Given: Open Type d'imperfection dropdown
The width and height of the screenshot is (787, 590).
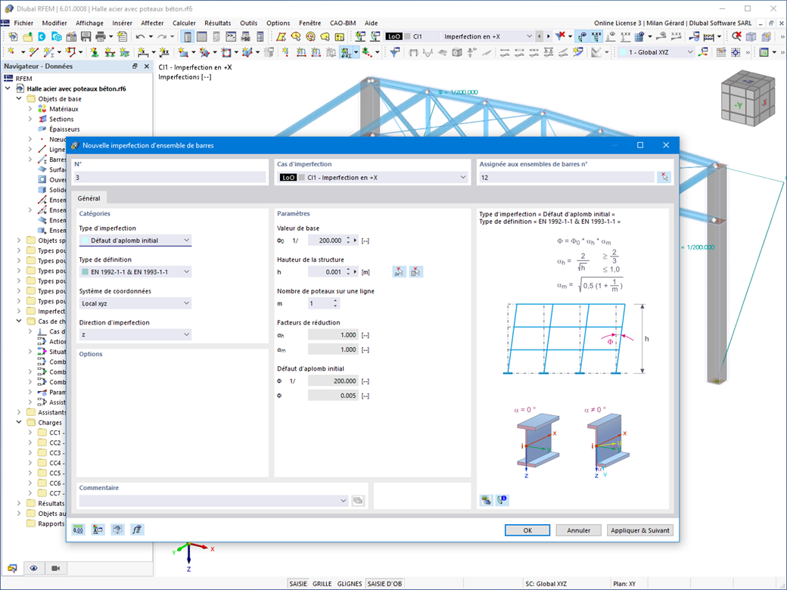Looking at the screenshot, I should (x=135, y=241).
